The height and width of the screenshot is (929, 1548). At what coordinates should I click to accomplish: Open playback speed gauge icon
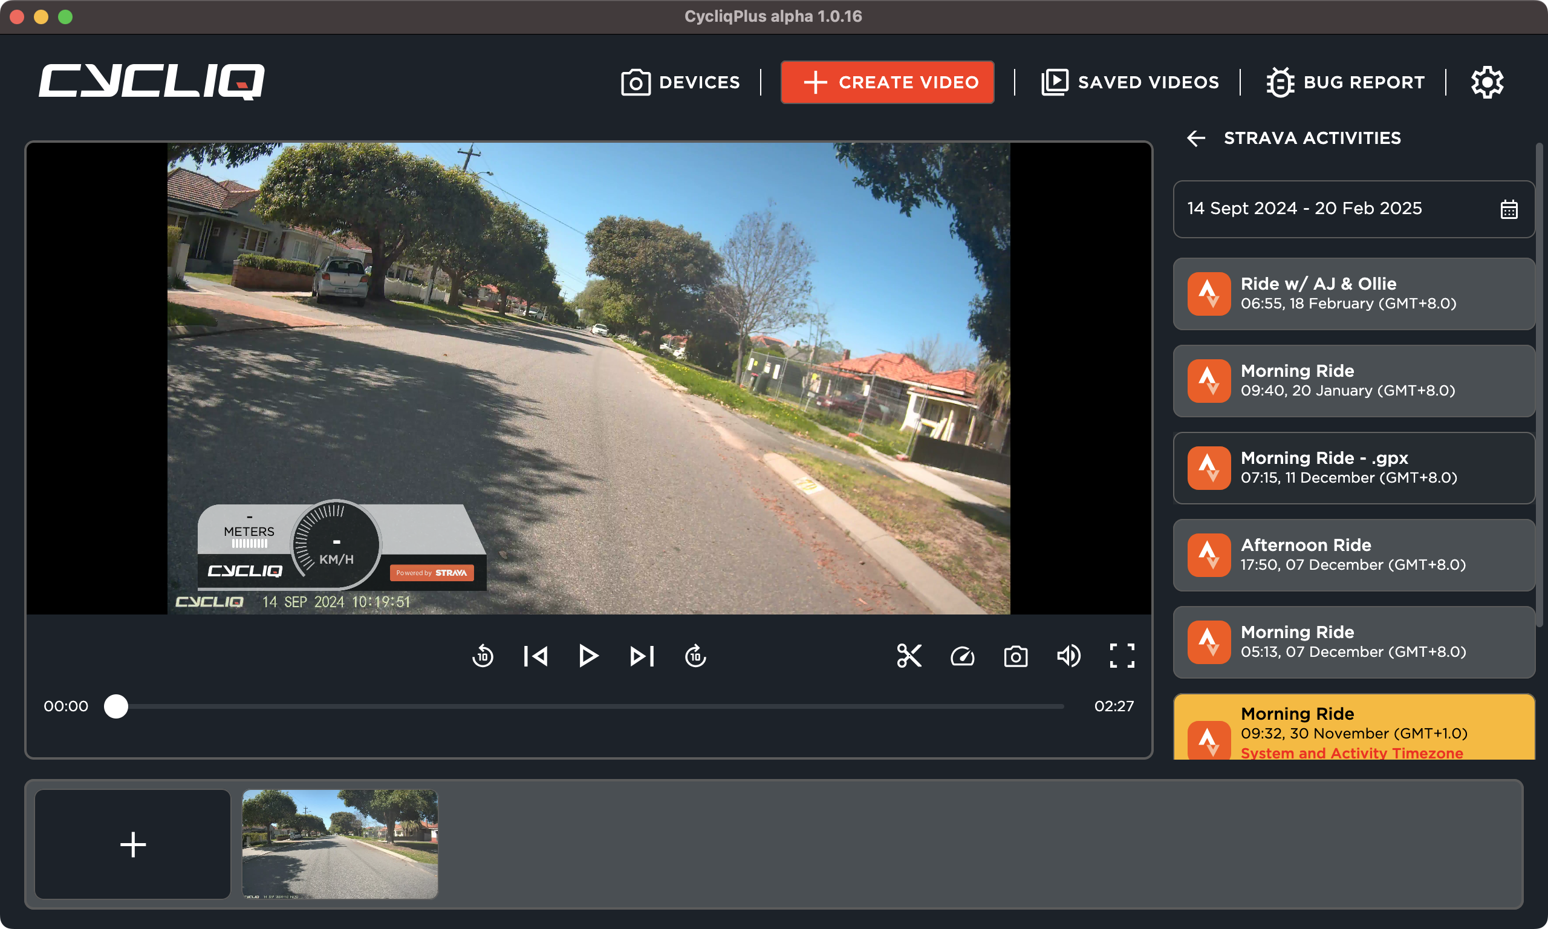962,656
